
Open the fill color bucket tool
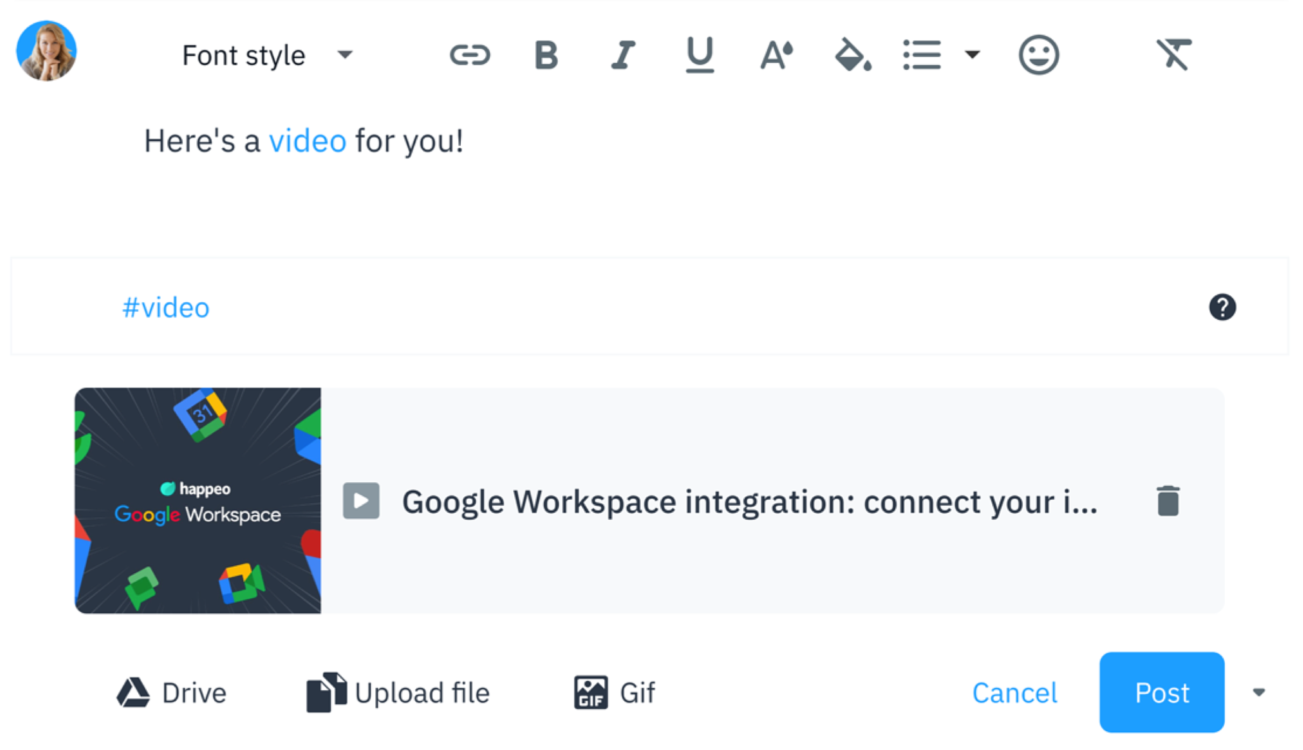tap(853, 54)
